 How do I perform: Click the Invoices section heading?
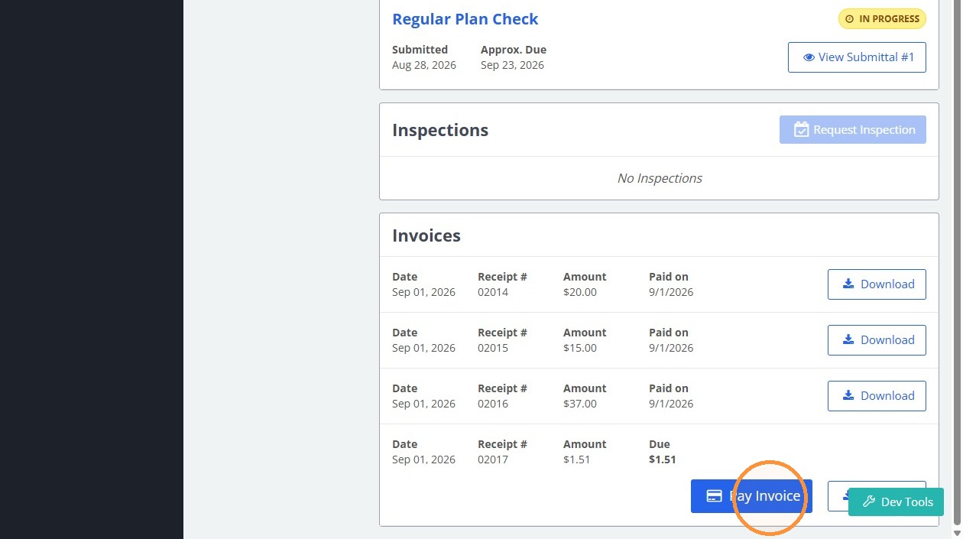[x=426, y=235]
